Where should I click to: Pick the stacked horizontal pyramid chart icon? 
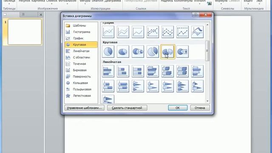pyautogui.click(x=197, y=86)
